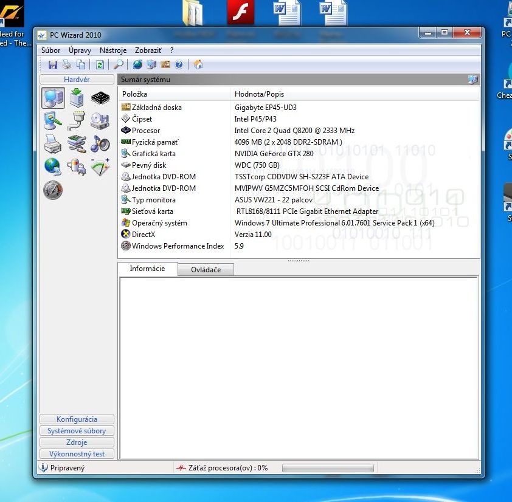Screen dimensions: 512x502
Task: Open the Drives CD and floppy icon
Action: click(x=100, y=120)
